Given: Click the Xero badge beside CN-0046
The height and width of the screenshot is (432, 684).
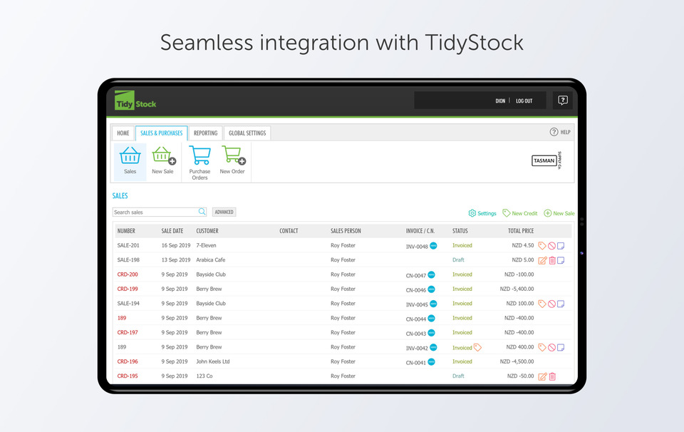Looking at the screenshot, I should tap(432, 289).
